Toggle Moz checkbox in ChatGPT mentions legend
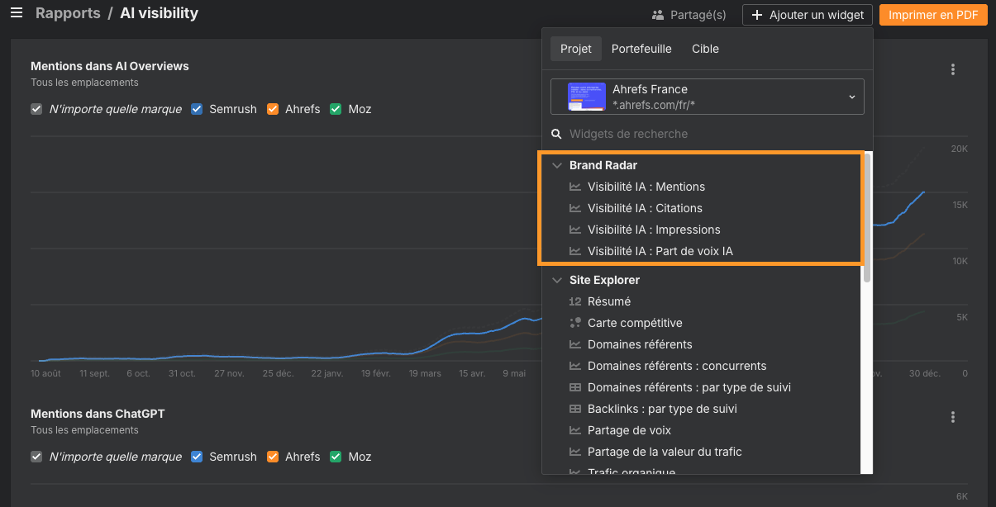 336,457
